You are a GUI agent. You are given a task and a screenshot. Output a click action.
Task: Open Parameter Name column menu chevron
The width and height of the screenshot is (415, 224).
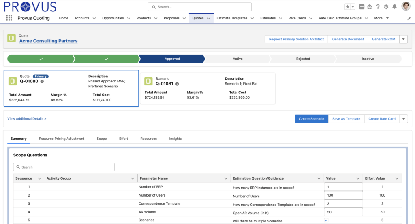tap(226, 178)
